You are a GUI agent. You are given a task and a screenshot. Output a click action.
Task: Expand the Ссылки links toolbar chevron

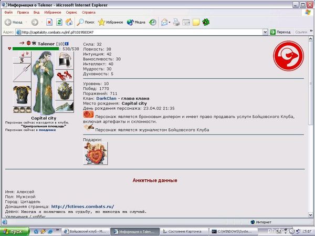point(311,31)
